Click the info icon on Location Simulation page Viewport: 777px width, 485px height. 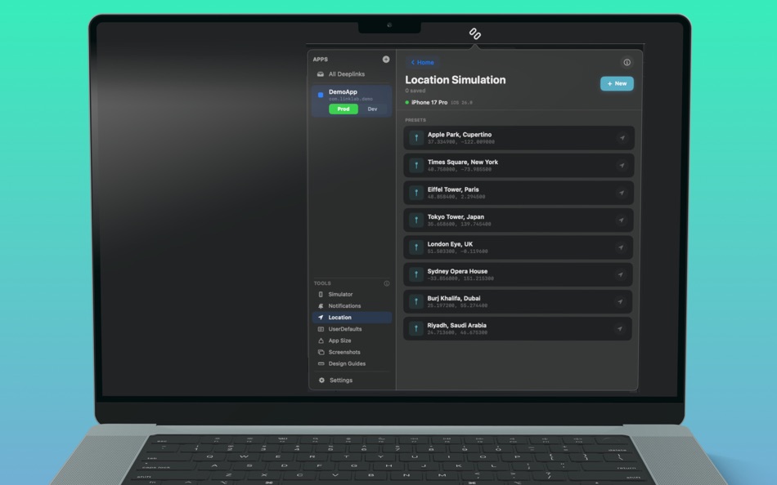[x=627, y=62]
